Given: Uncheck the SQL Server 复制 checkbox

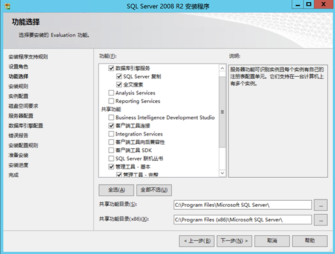Looking at the screenshot, I should click(x=119, y=76).
